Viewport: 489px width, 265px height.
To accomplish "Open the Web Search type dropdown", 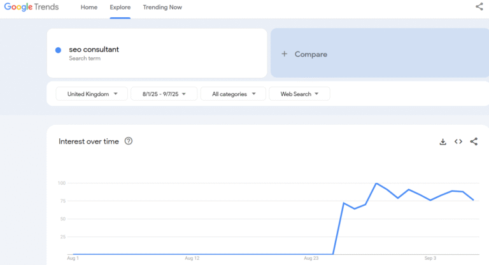I will 299,94.
